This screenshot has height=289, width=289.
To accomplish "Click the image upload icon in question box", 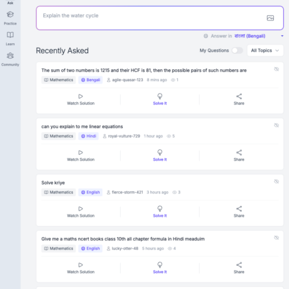I will pos(270,18).
